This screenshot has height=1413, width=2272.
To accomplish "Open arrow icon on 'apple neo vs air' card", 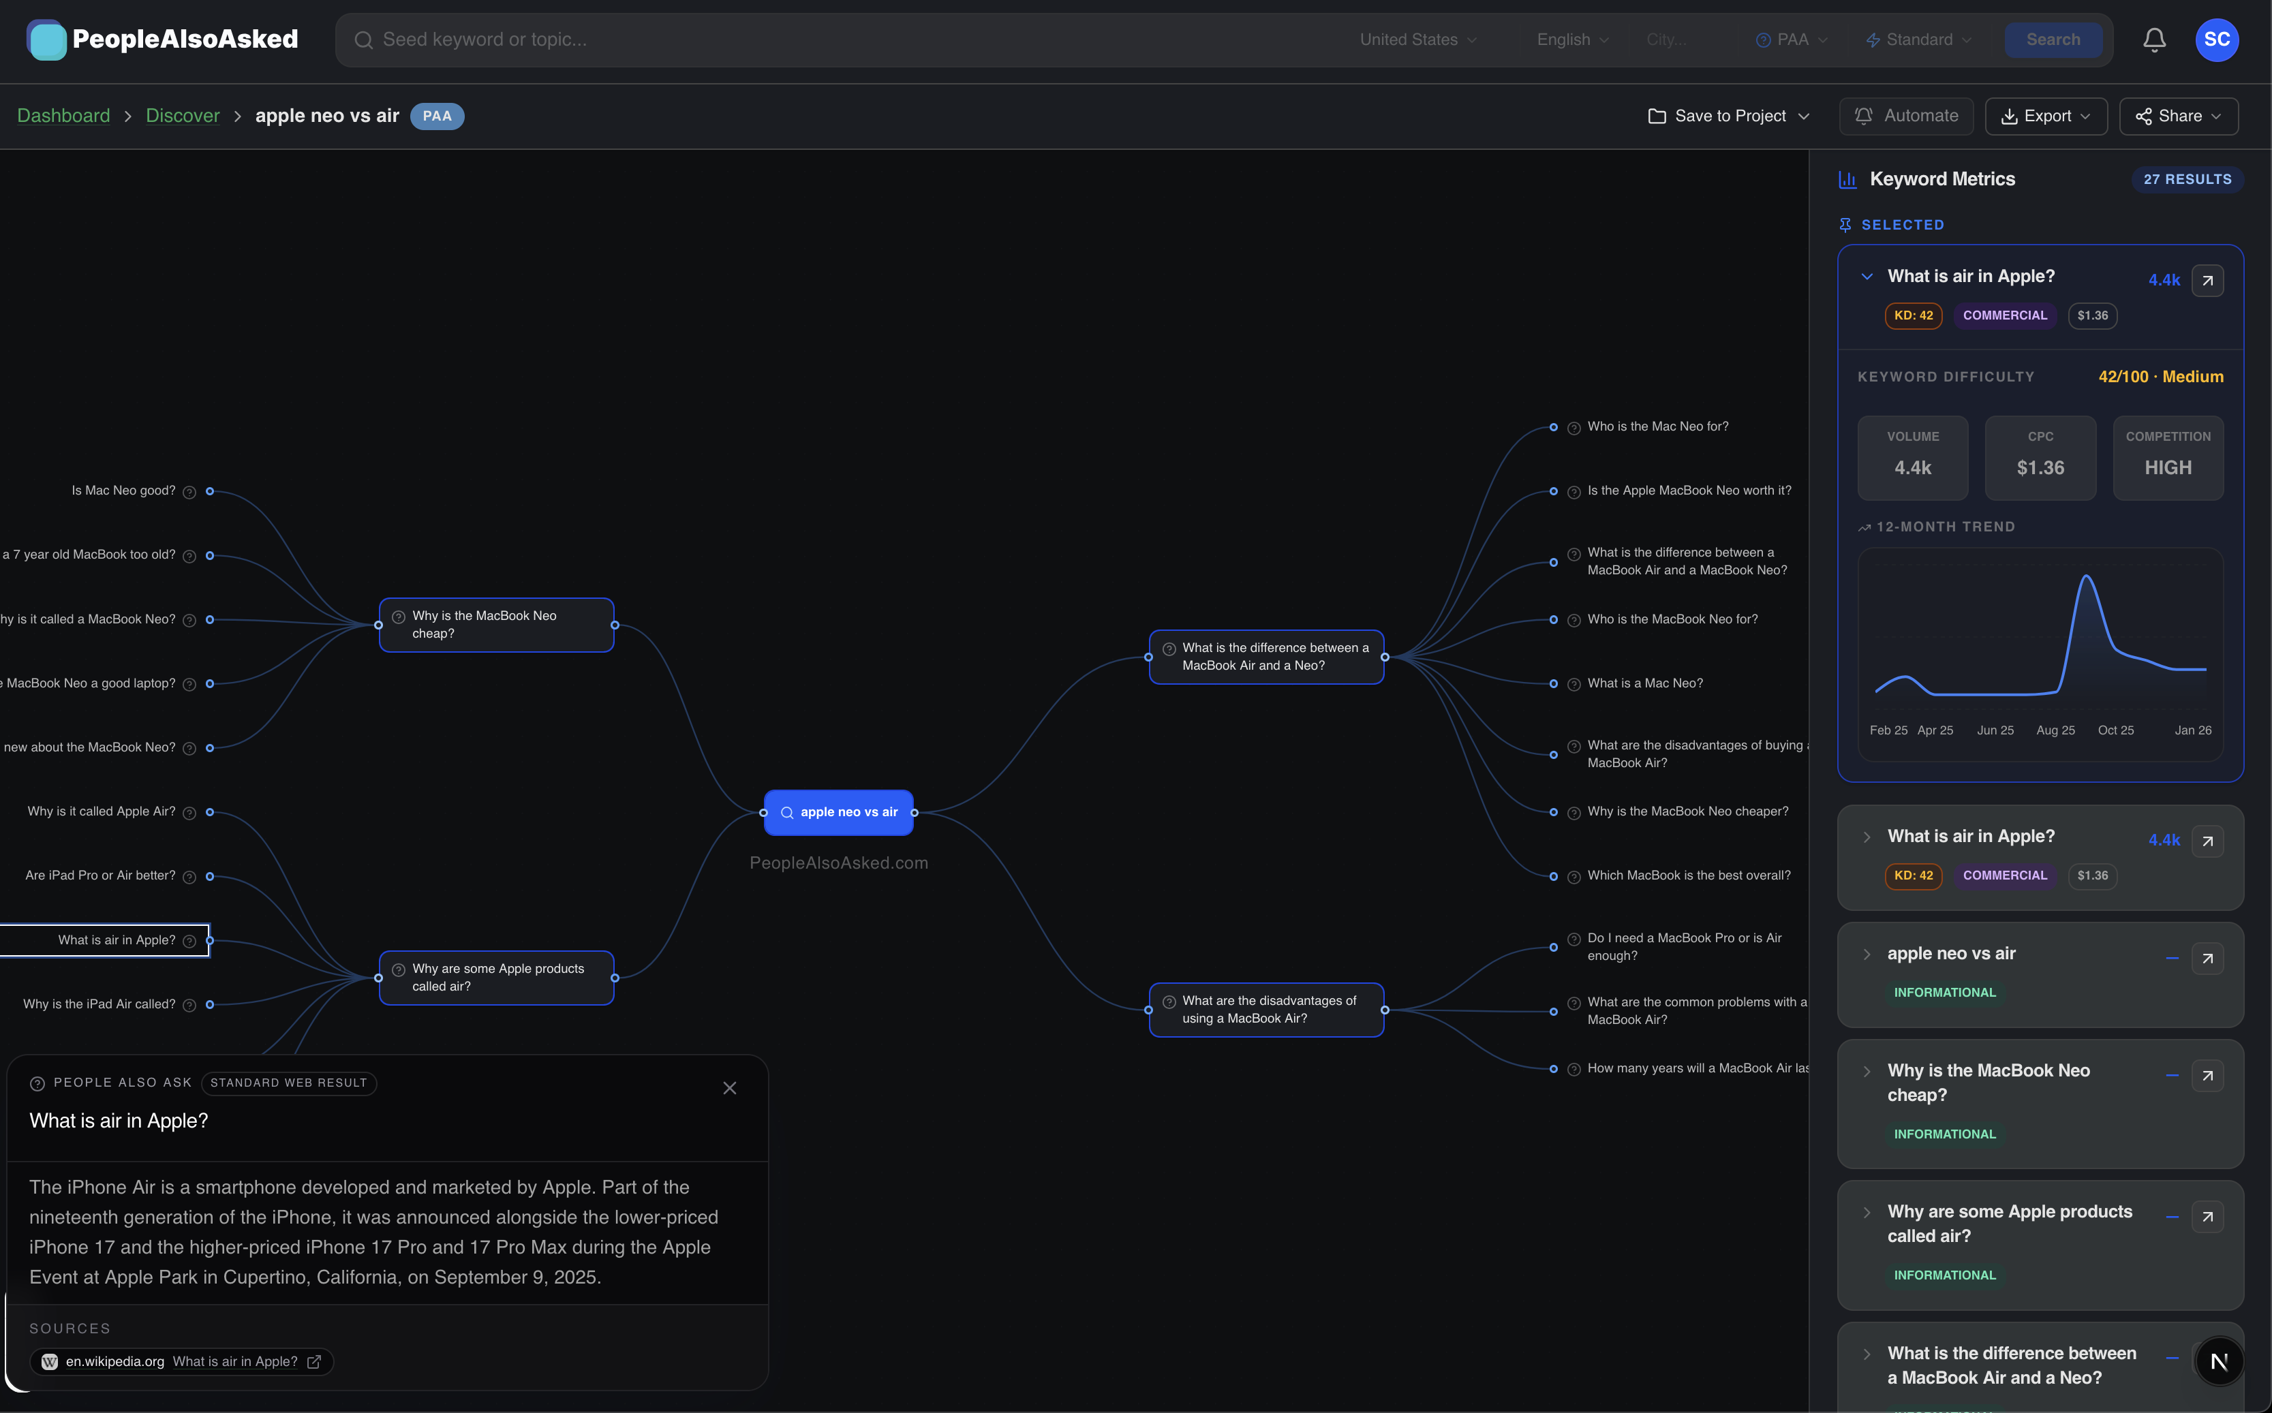I will 2207,958.
